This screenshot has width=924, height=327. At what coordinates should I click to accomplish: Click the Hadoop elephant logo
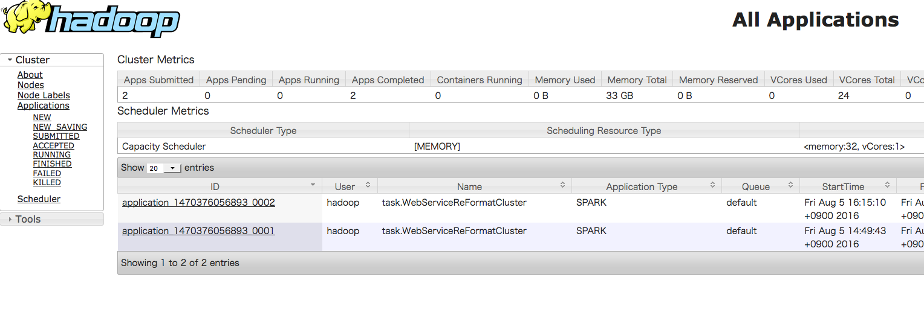tap(91, 19)
